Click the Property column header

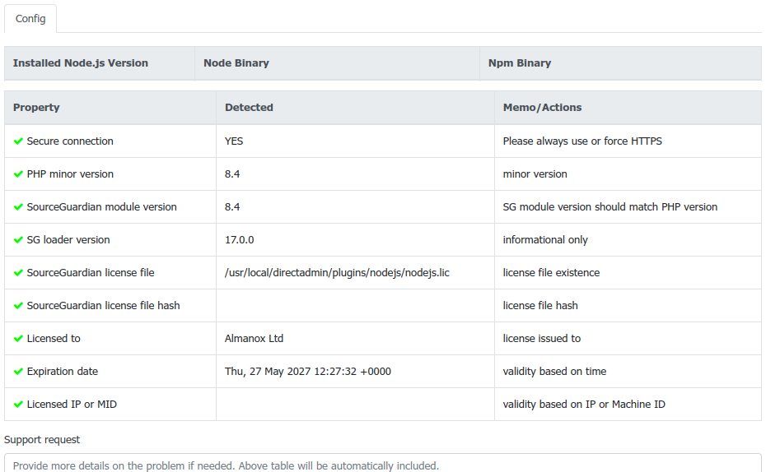pos(110,108)
